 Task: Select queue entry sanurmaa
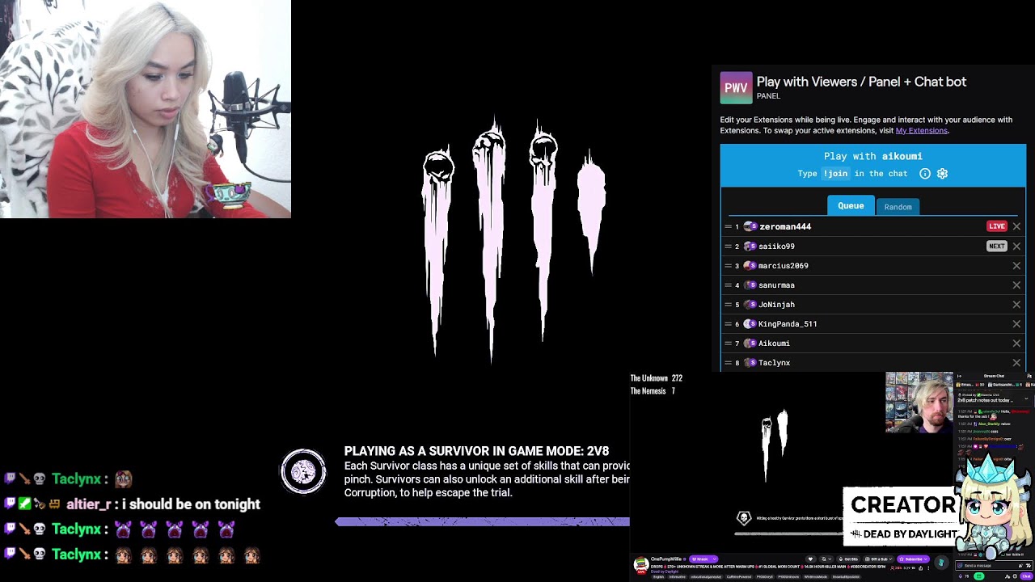pyautogui.click(x=873, y=285)
